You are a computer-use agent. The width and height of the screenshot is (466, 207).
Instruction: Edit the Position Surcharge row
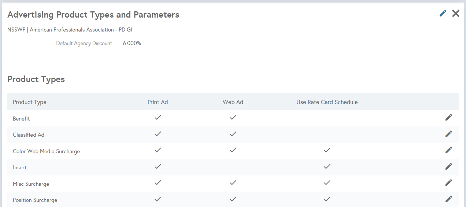(449, 199)
